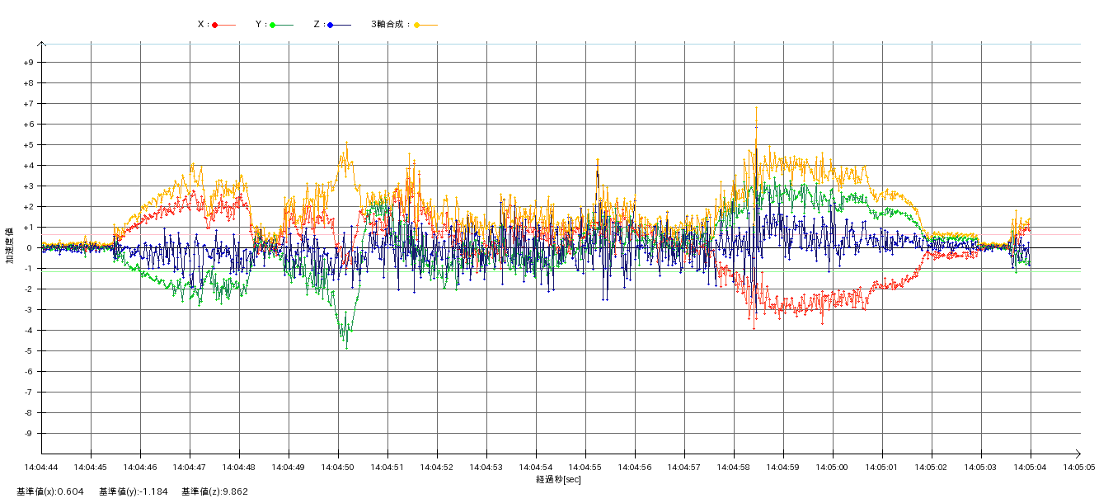Select the 3軸合成 legend label text
Image resolution: width=1113 pixels, height=503 pixels.
390,25
